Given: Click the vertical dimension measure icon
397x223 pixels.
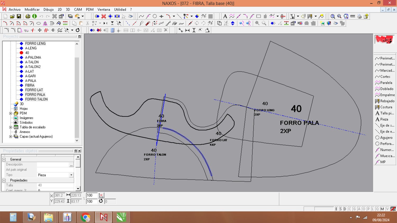Looking at the screenshot, I should click(x=194, y=30).
